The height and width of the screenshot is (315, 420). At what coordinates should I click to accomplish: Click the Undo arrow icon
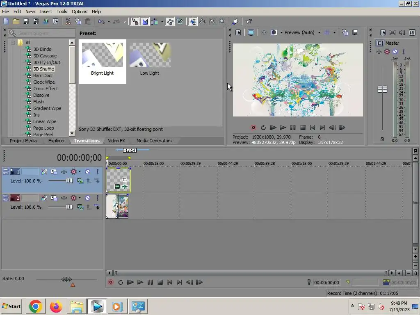pyautogui.click(x=101, y=21)
